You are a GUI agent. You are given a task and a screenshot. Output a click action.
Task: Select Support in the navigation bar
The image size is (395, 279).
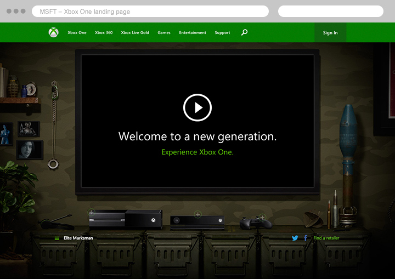coord(222,33)
